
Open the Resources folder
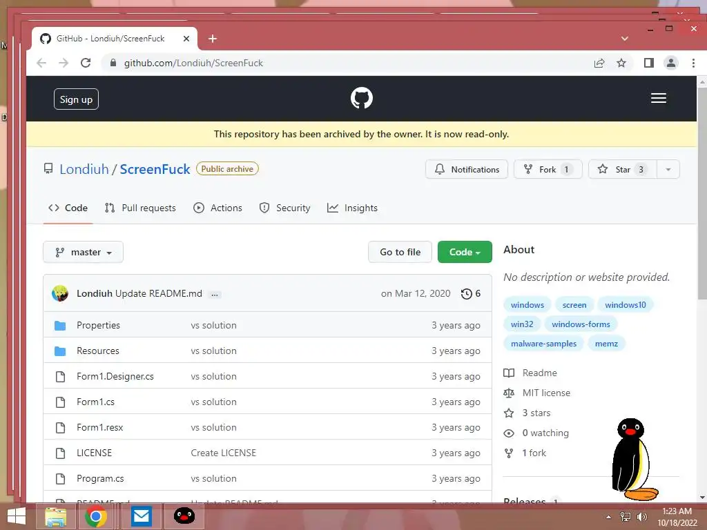[98, 351]
